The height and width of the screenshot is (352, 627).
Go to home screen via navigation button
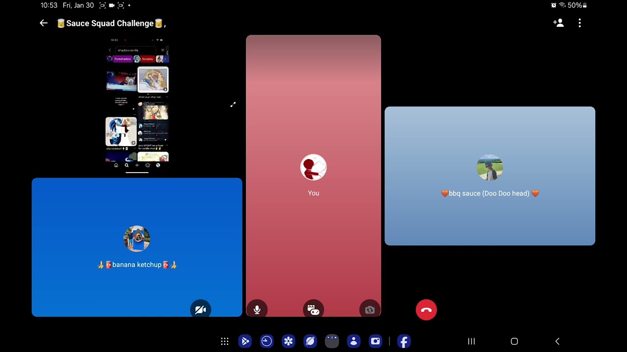(x=514, y=341)
